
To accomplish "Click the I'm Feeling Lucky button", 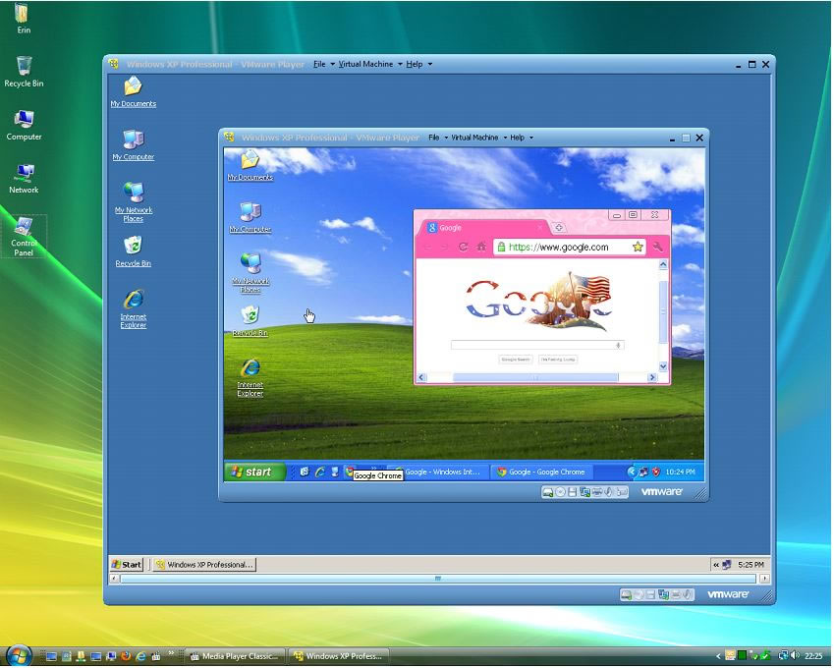I will tap(557, 360).
